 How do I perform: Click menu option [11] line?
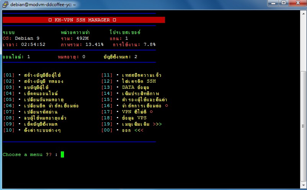point(131,75)
